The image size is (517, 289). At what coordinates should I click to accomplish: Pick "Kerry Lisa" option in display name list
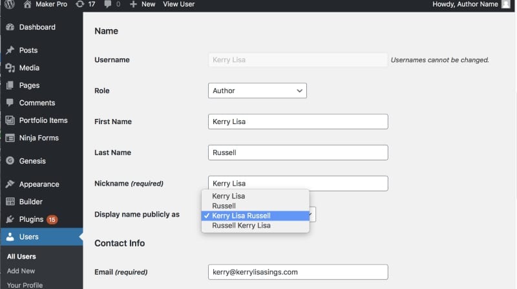(x=228, y=196)
